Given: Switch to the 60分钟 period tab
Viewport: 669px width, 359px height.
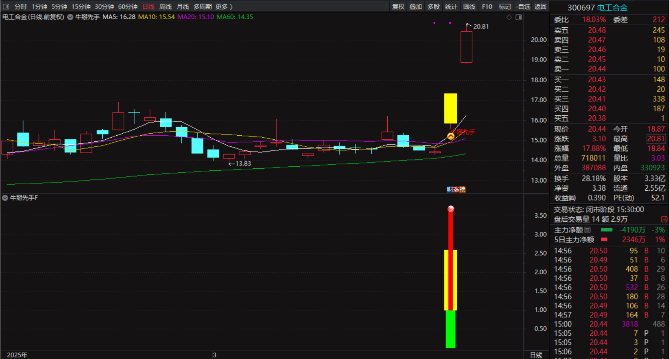Looking at the screenshot, I should pyautogui.click(x=128, y=7).
